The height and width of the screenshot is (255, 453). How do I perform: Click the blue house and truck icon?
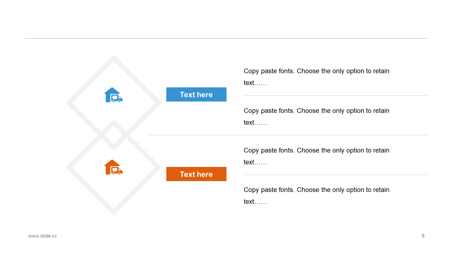click(114, 95)
